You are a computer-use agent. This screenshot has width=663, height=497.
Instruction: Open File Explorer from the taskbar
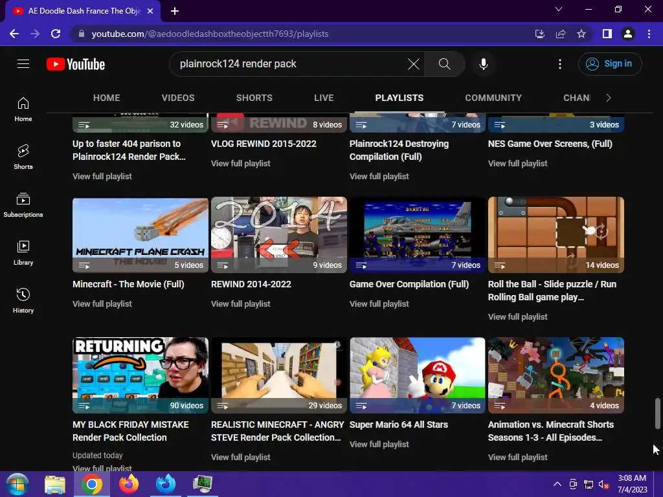[x=55, y=484]
